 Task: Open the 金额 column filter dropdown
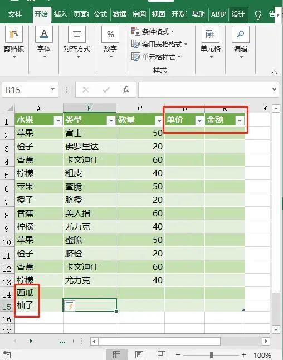coord(240,120)
